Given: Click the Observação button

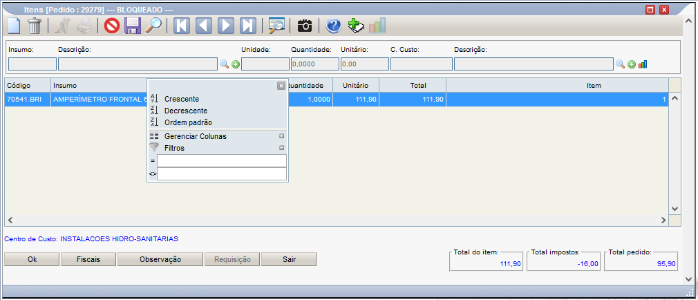Looking at the screenshot, I should click(x=160, y=259).
